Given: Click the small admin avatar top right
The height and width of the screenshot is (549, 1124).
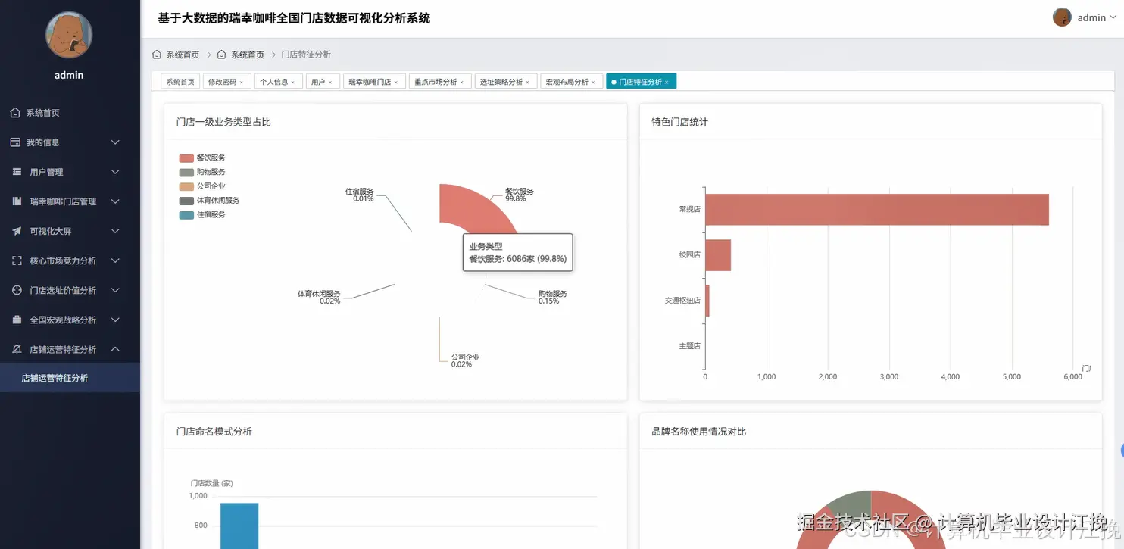Looking at the screenshot, I should (1062, 17).
